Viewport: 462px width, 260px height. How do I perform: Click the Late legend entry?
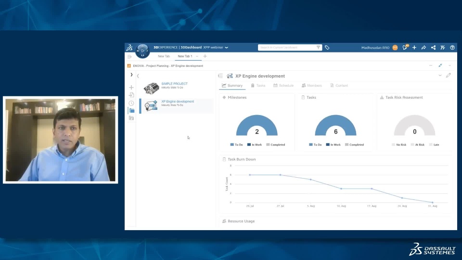coord(434,145)
